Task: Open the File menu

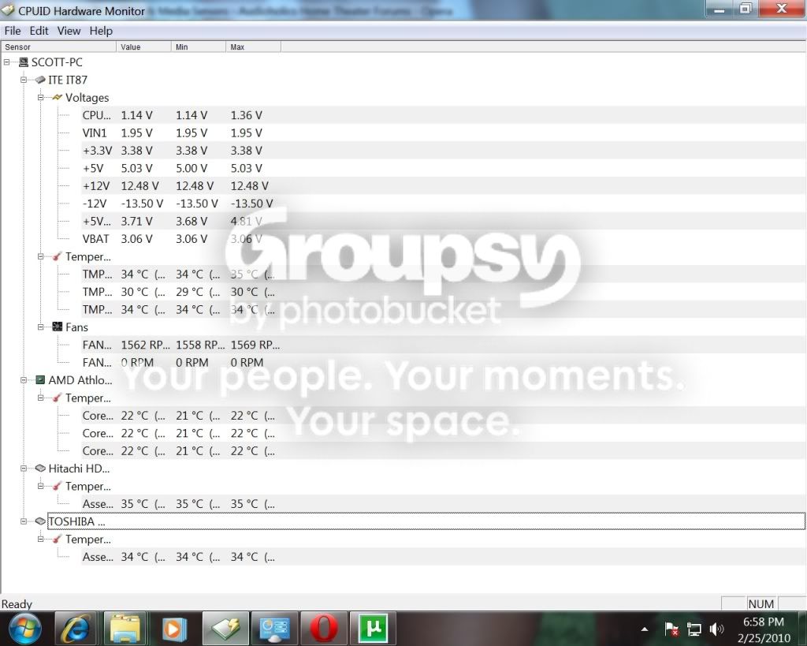Action: (13, 31)
